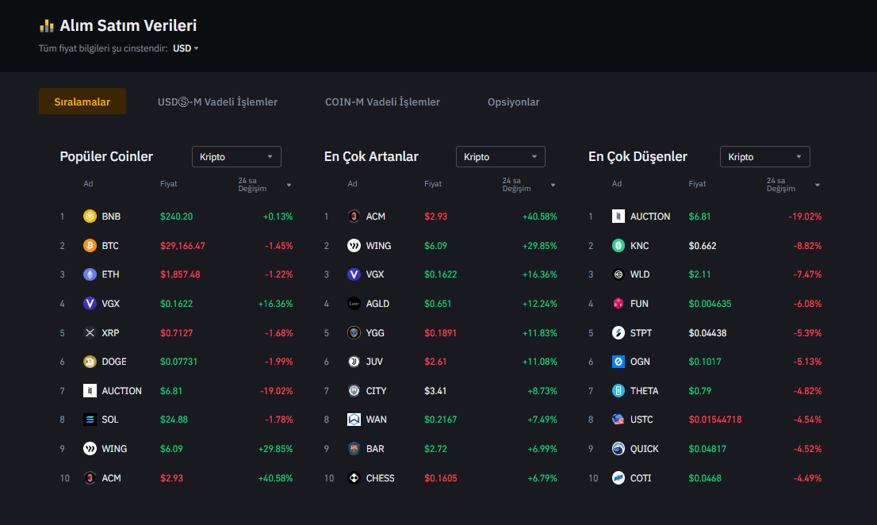Click the CHESS coin icon
Viewport: 877px width, 525px height.
click(354, 478)
